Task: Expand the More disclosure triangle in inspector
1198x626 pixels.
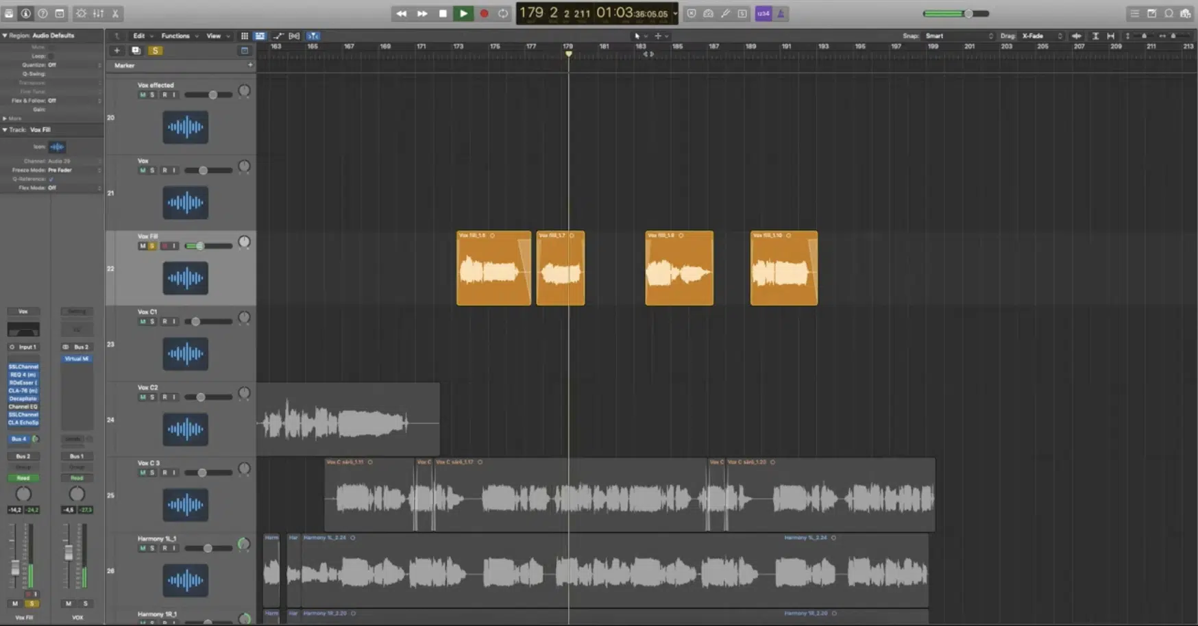Action: point(5,118)
